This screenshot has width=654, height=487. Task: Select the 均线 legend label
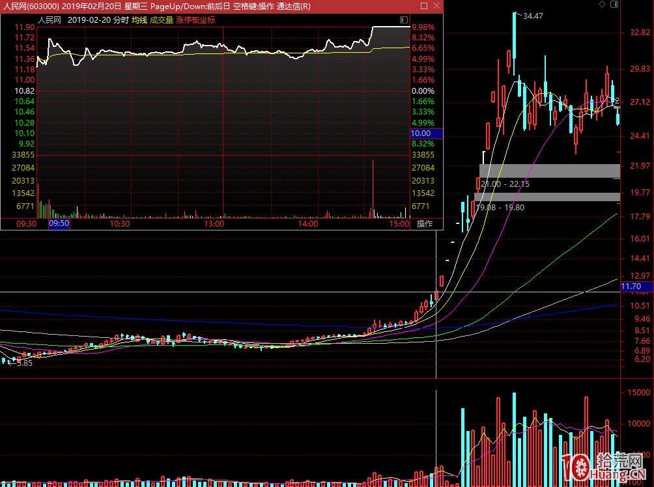139,20
